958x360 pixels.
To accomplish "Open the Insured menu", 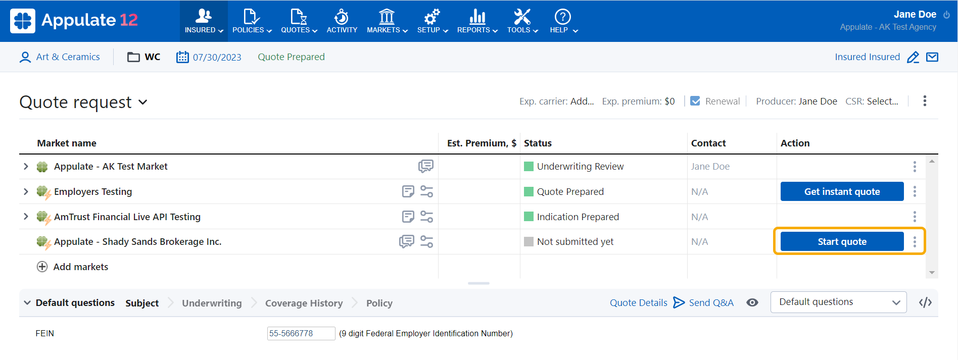I will 204,21.
